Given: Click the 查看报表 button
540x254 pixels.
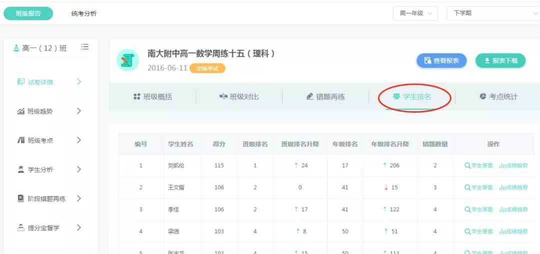Looking at the screenshot, I should tap(441, 61).
